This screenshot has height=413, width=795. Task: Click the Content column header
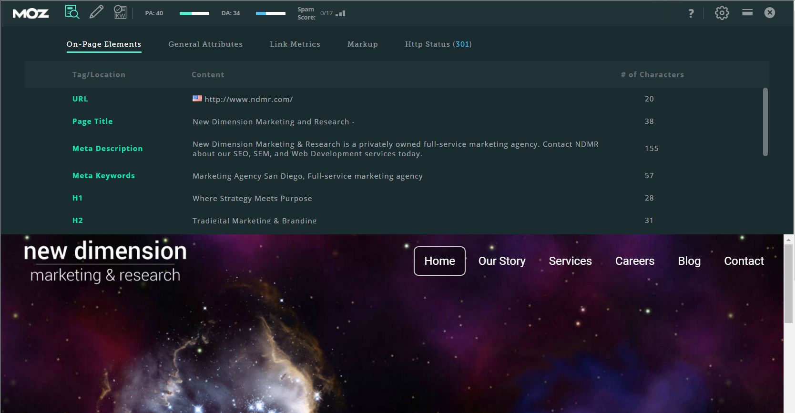point(208,75)
